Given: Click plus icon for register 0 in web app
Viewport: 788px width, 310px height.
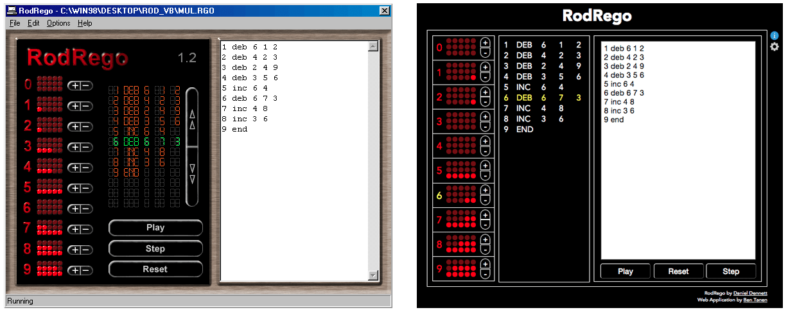Looking at the screenshot, I should pos(485,42).
